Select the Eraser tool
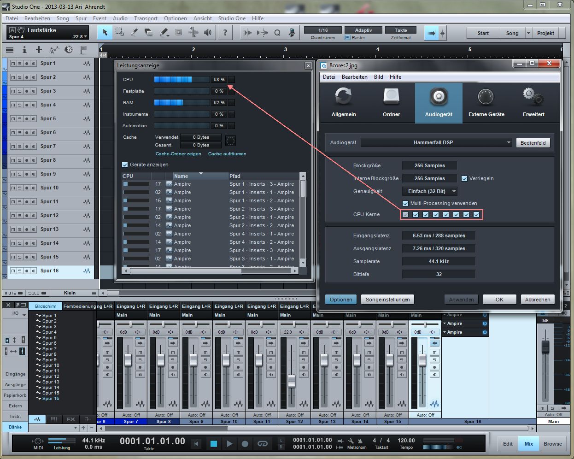The image size is (574, 459). coord(149,33)
